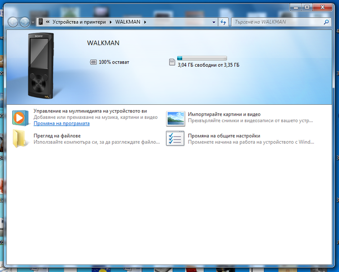Open the Windows Media Player icon
This screenshot has width=339, height=272.
tap(20, 117)
